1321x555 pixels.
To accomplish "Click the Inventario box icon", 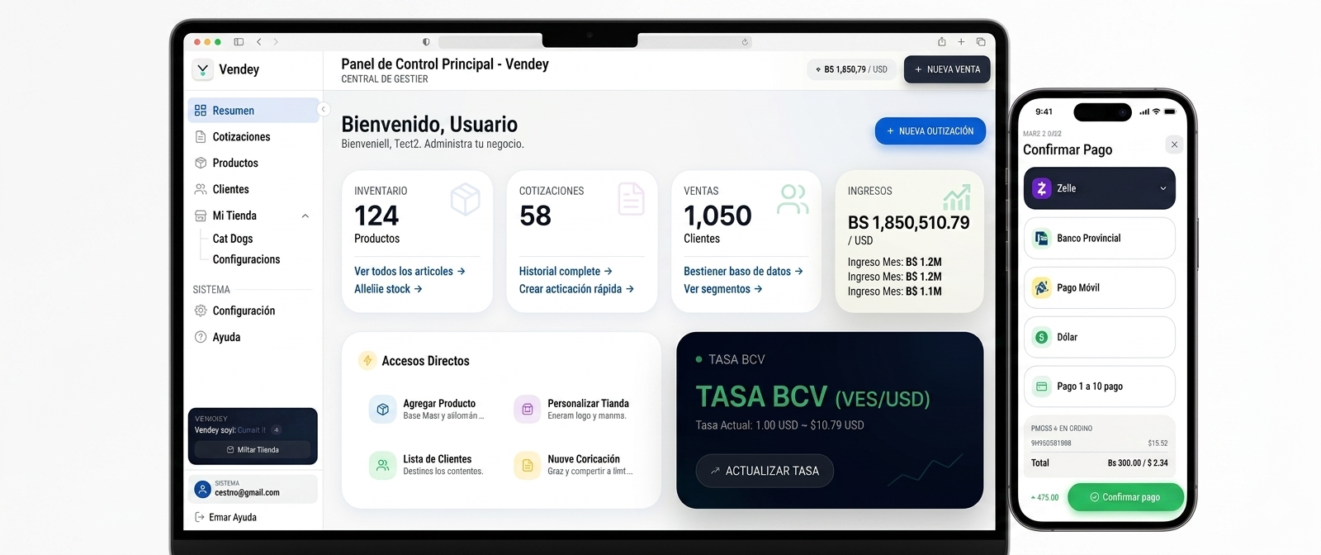I will pos(466,200).
